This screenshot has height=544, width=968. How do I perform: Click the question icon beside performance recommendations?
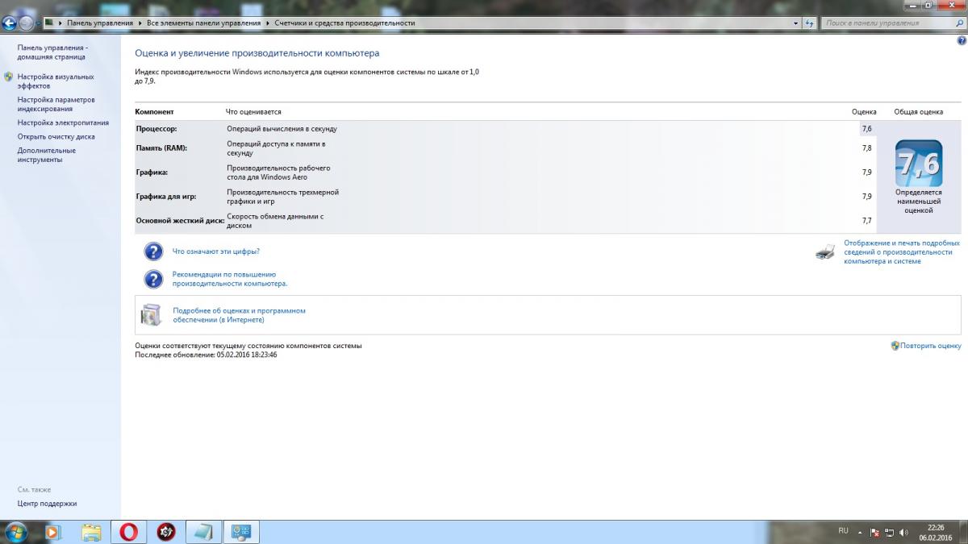153,279
